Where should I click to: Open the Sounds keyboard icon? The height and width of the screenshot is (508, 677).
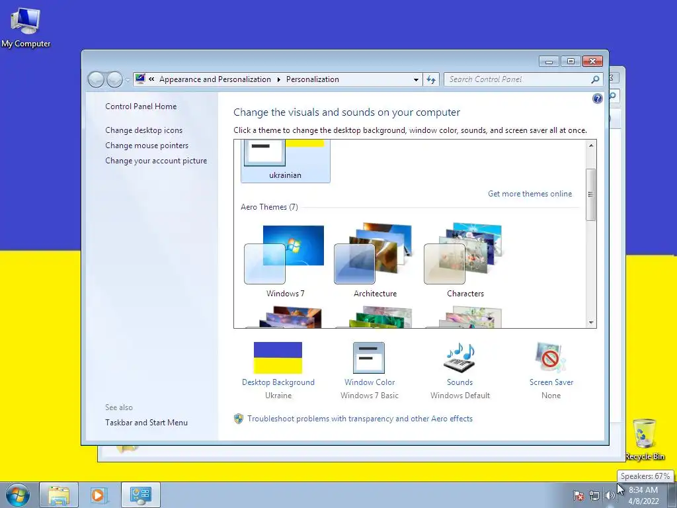(460, 358)
